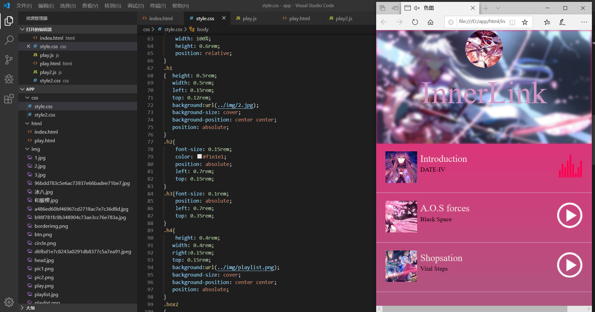Click the browser Forward arrow
The image size is (595, 312).
coord(399,22)
